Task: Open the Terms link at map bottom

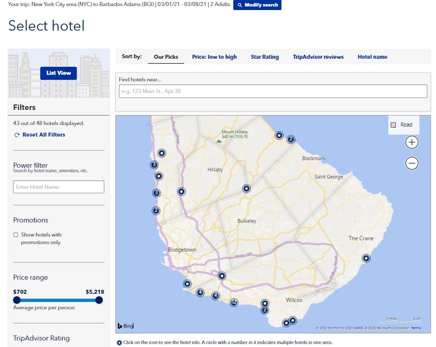Action: 415,327
